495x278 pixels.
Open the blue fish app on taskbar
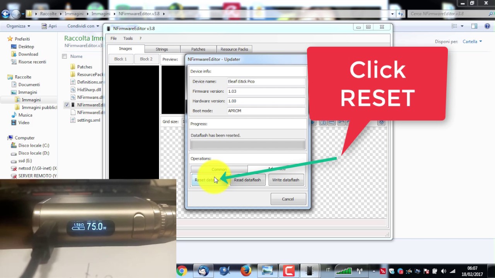tap(225, 271)
